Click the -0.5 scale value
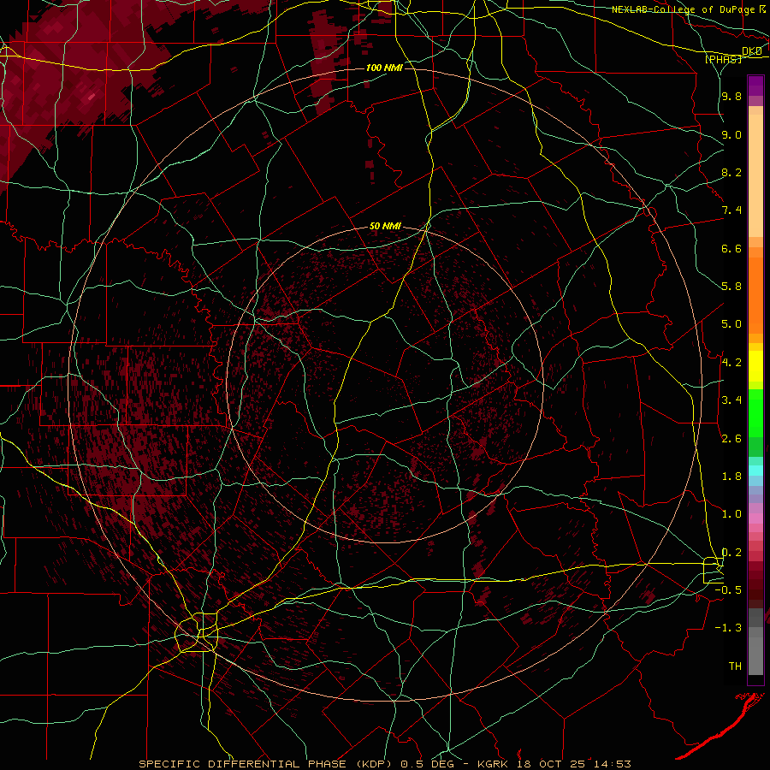 (728, 590)
